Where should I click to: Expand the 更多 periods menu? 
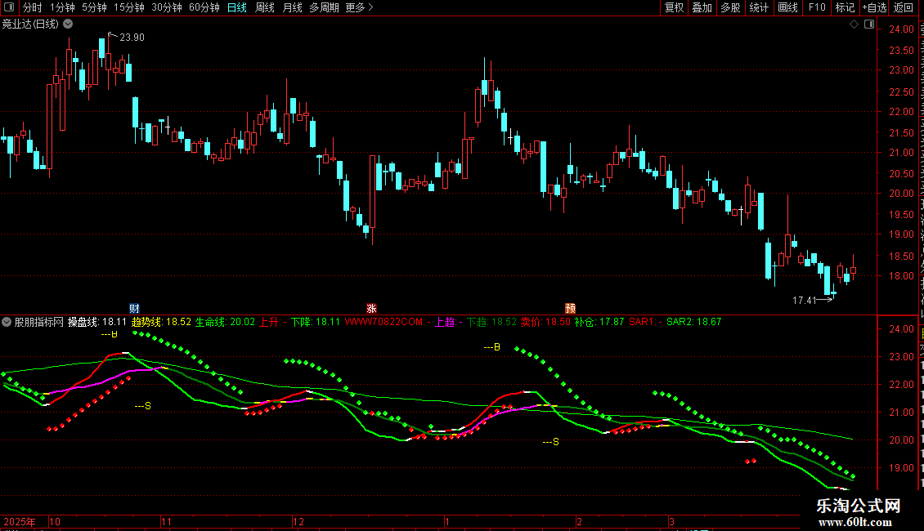click(360, 7)
